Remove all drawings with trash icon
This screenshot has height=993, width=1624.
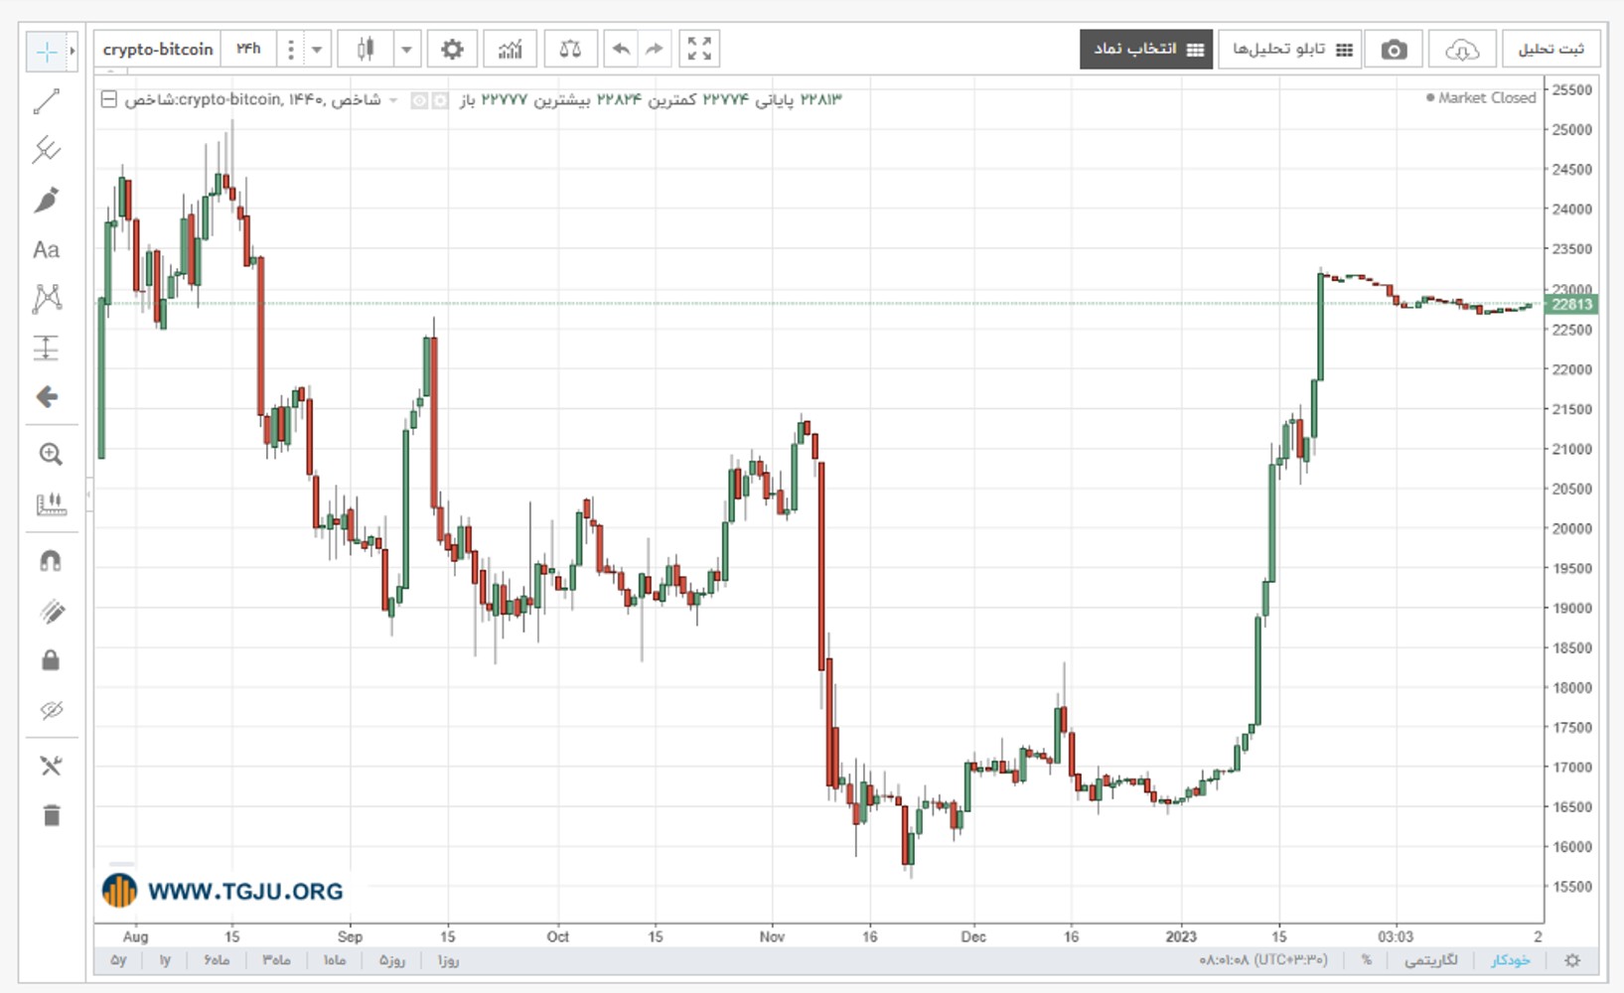pos(51,815)
